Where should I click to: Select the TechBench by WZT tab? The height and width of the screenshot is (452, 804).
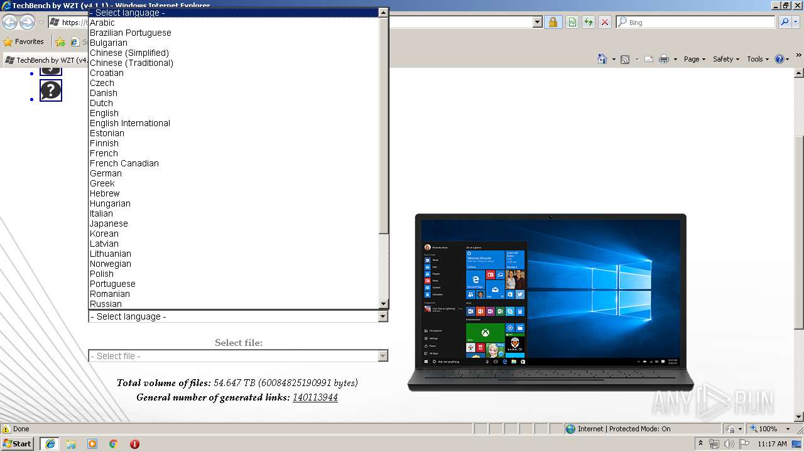[x=46, y=60]
